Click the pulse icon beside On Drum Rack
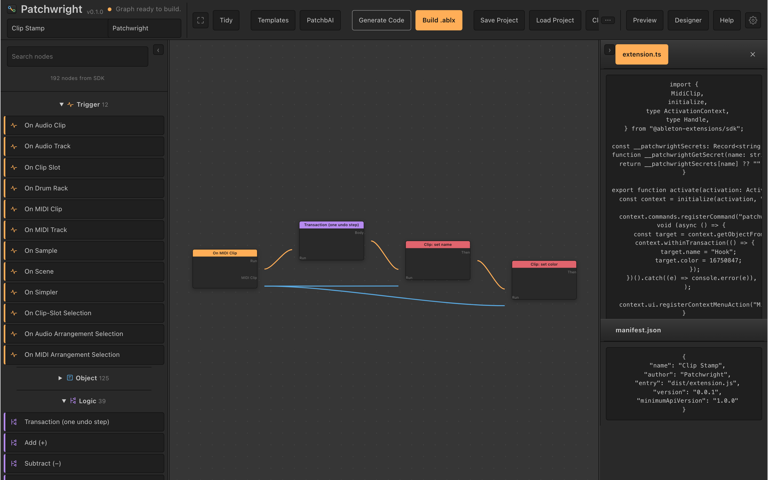 (14, 188)
